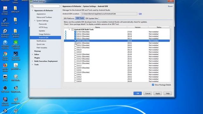Toggle Show Package Details checkbox
This screenshot has height=114, width=203.
pos(153,85)
